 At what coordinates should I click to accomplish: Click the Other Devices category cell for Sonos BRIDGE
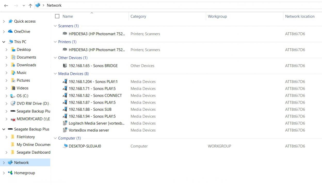(142, 66)
